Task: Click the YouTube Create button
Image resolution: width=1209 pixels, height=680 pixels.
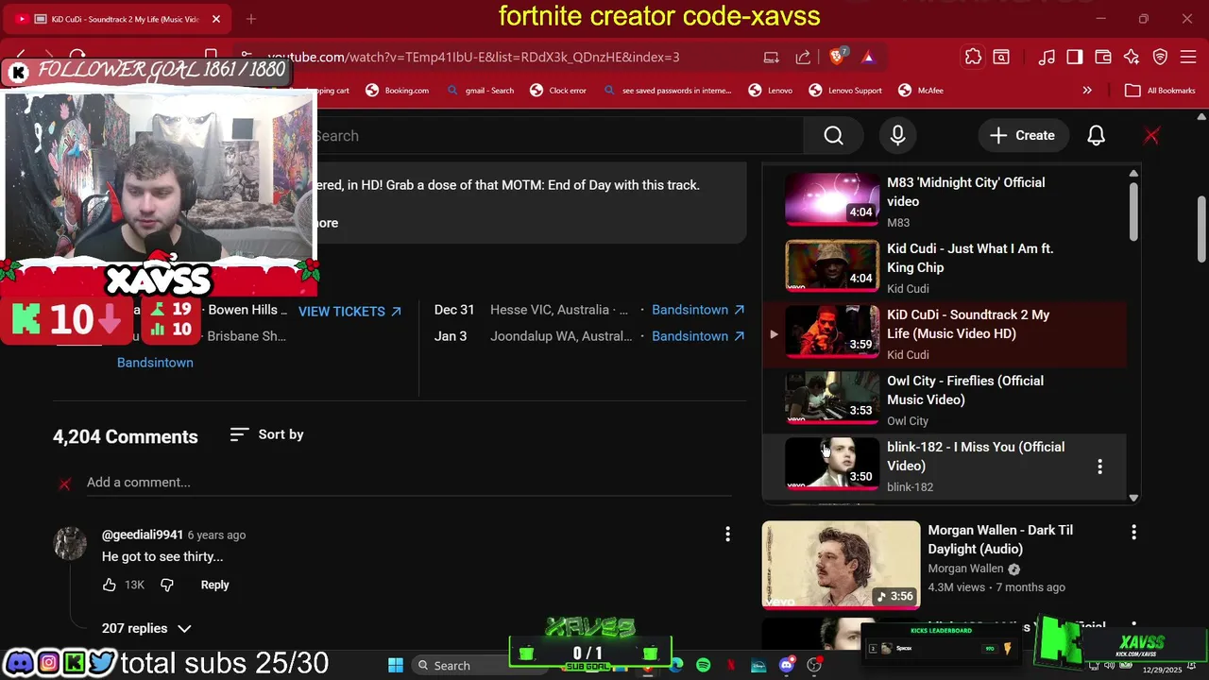Action: pos(1022,136)
